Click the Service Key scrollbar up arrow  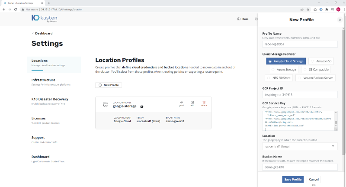[x=336, y=113]
